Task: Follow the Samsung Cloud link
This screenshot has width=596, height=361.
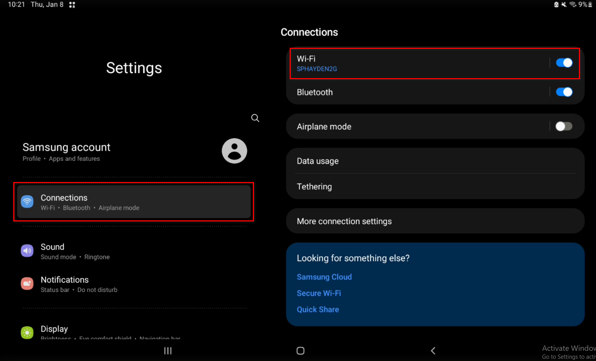Action: click(324, 277)
